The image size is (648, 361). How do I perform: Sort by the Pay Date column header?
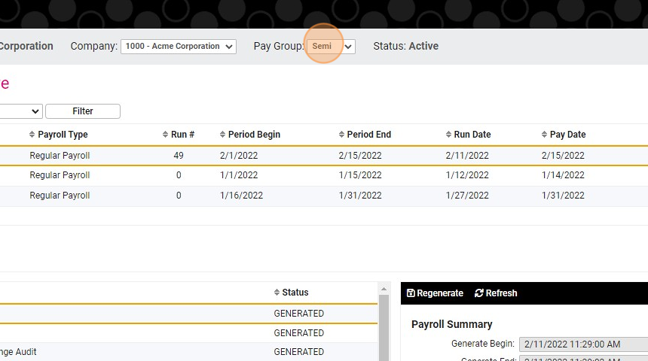coord(564,135)
